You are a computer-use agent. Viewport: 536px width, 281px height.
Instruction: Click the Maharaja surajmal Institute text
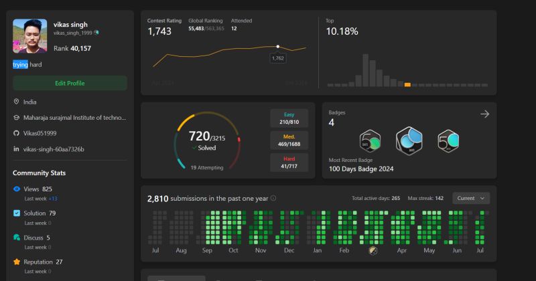74,118
